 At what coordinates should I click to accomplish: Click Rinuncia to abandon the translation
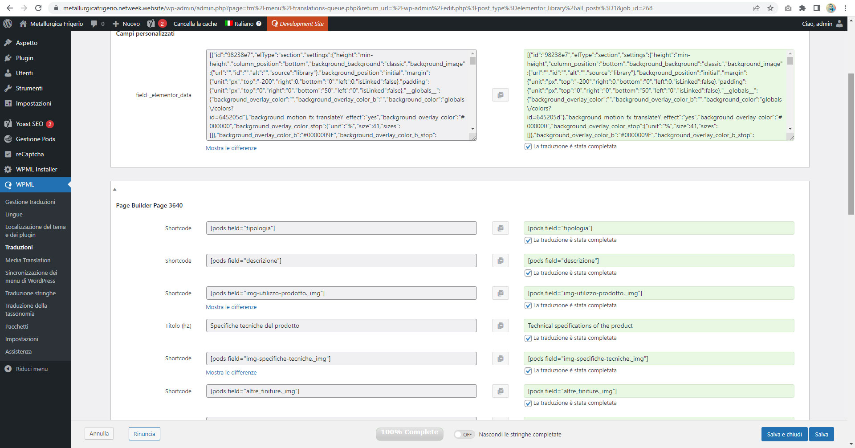(144, 433)
